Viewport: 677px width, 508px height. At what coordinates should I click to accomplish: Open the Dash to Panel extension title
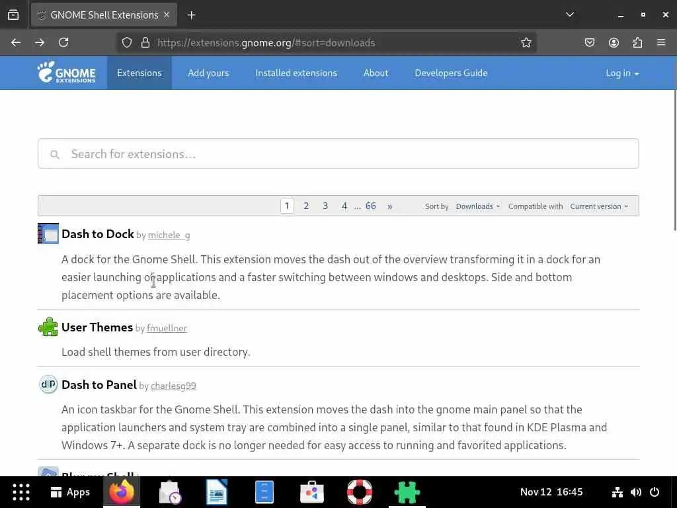(x=99, y=384)
